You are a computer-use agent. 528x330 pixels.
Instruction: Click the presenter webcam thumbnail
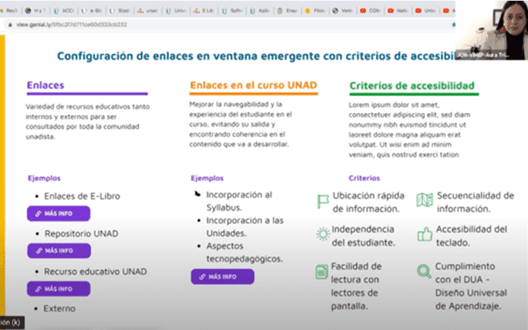492,30
